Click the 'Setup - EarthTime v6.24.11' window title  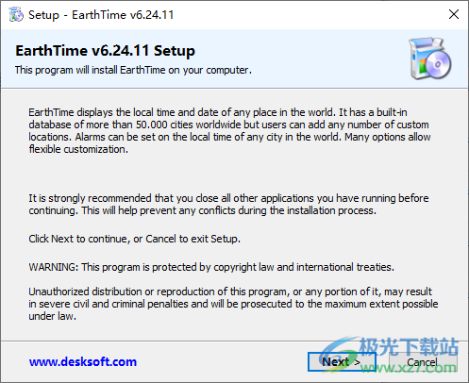click(x=101, y=15)
